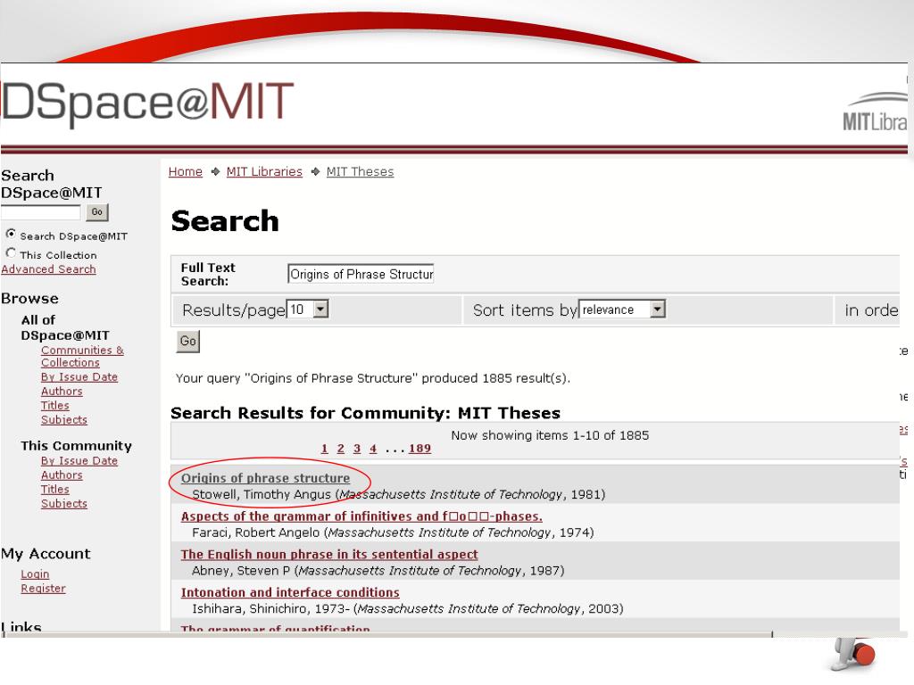Open the Results/page dropdown
Screen dimensions: 914x685
pos(308,309)
